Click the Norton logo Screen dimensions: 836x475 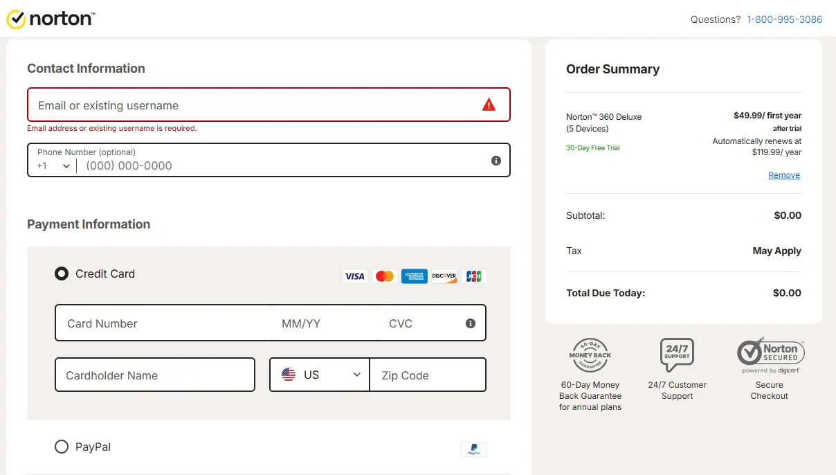point(50,19)
